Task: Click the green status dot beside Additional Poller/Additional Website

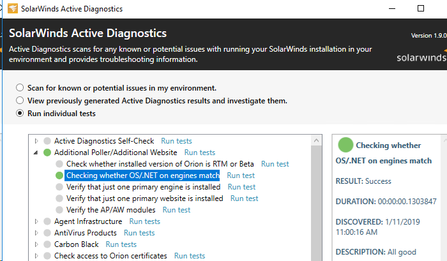Action: 47,153
